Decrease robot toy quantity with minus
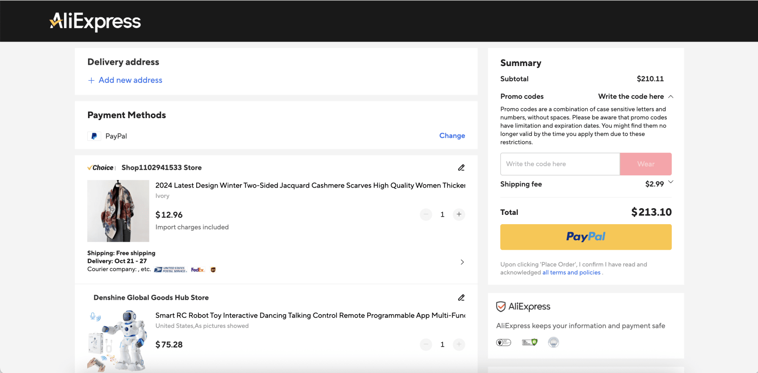This screenshot has height=373, width=758. coord(426,345)
